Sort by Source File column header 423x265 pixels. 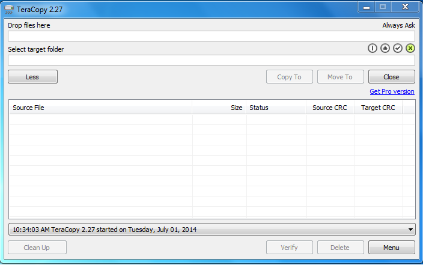tap(100, 108)
